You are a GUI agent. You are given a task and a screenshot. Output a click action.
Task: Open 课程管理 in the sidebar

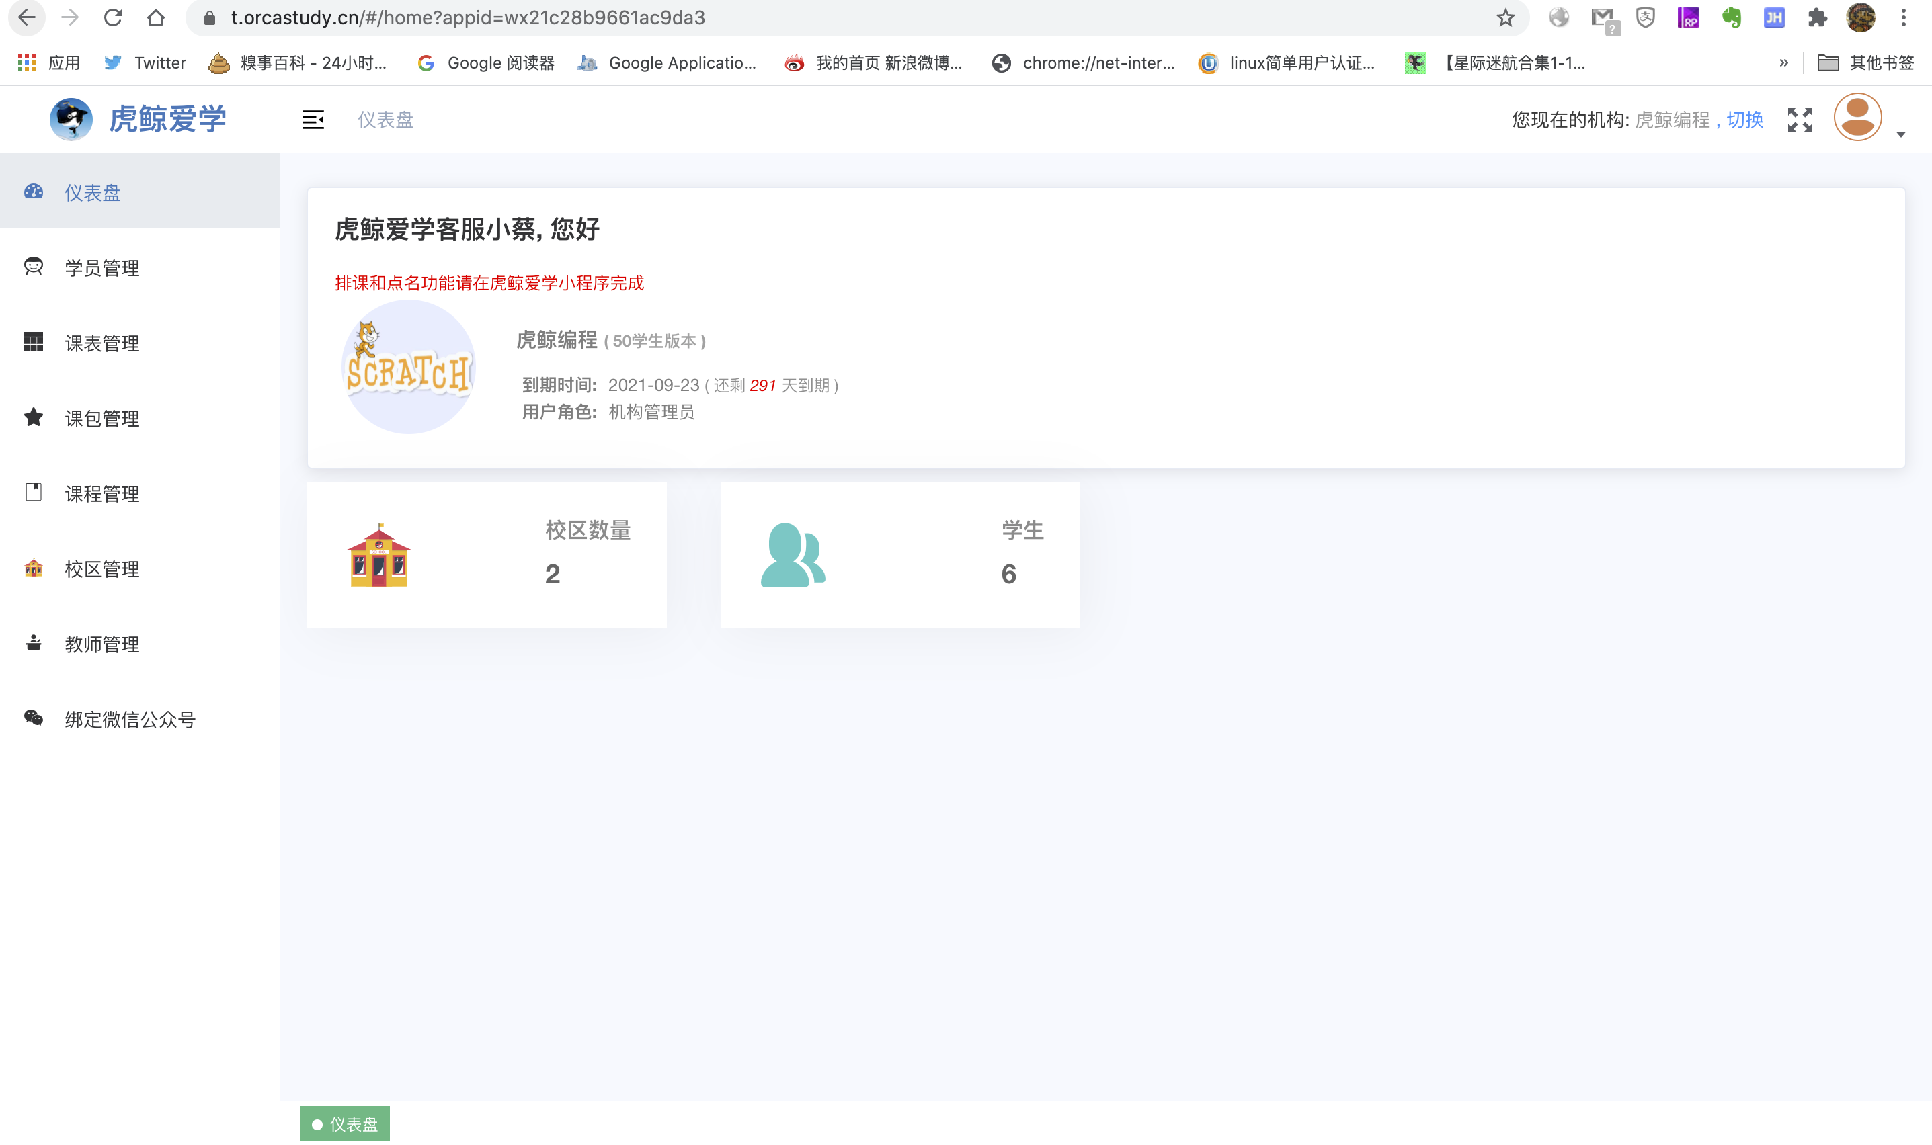coord(140,493)
